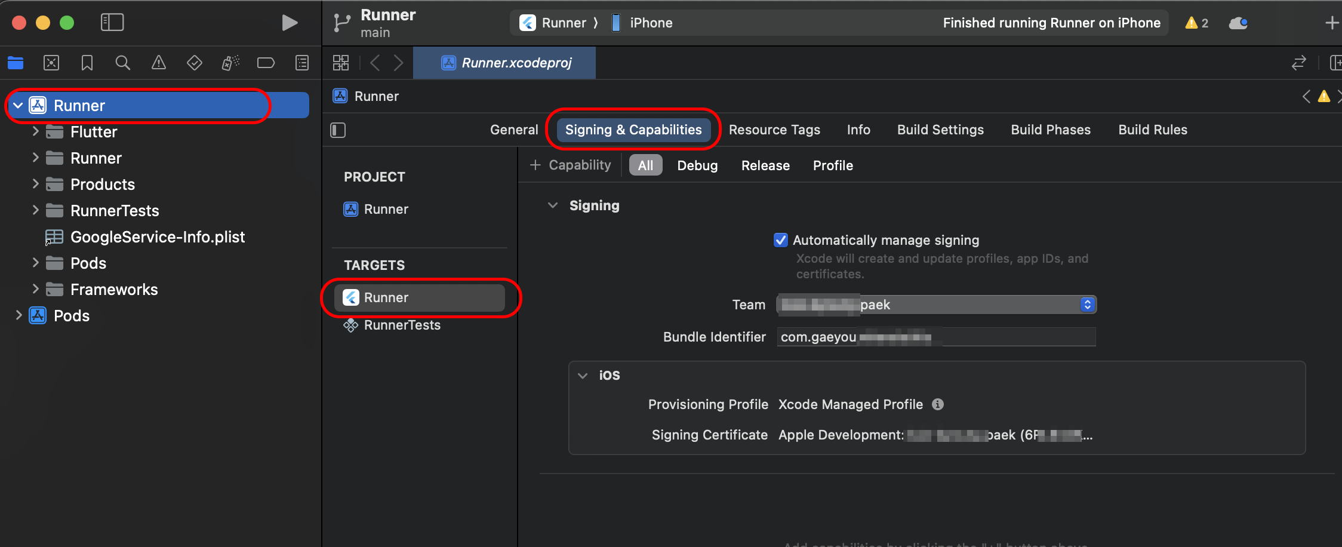Screen dimensions: 1342x547
Task: Open the Bookmark navigator
Action: tap(87, 63)
